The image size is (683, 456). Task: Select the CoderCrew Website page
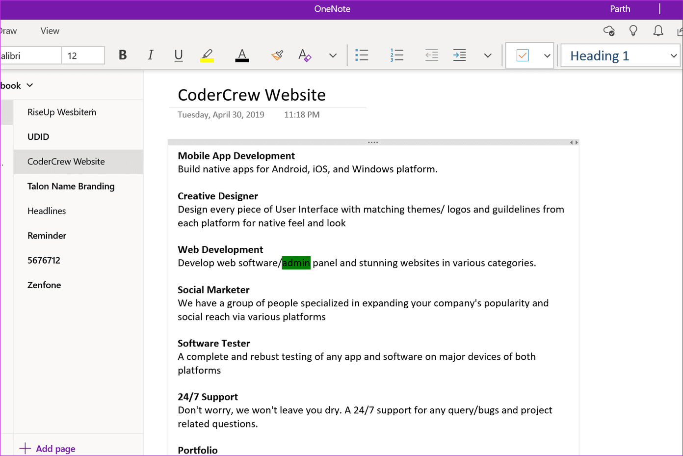coord(79,161)
